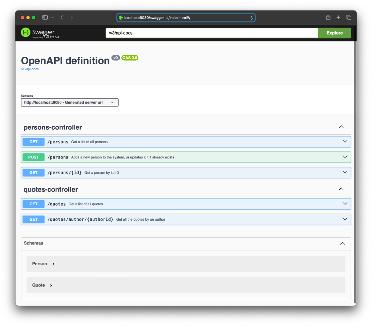Click the GET badge on /persons/{id}
The height and width of the screenshot is (326, 372).
[x=33, y=172]
